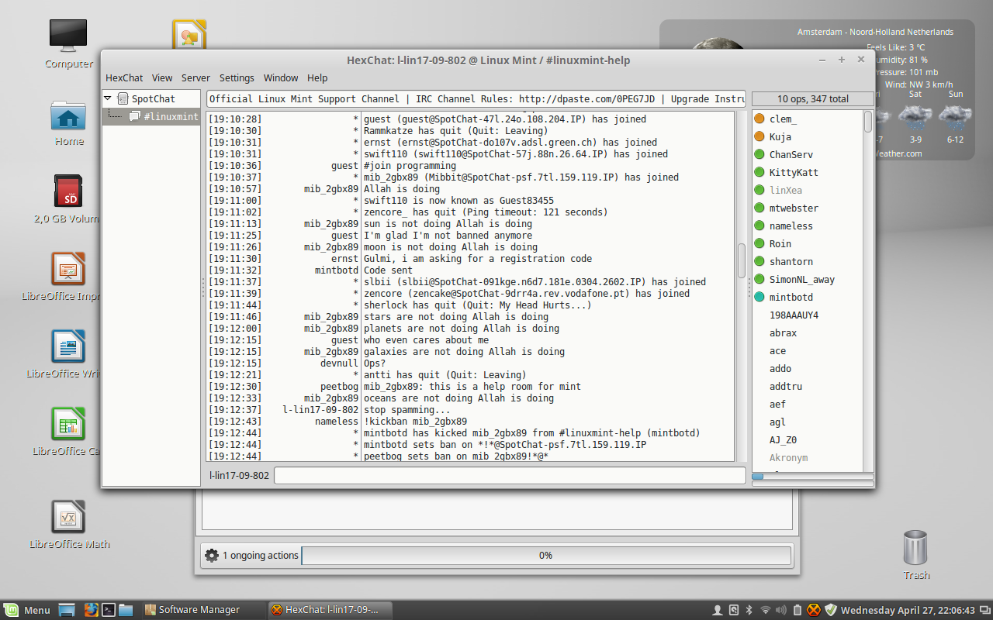The height and width of the screenshot is (620, 993).
Task: Click the 0% progress bar
Action: [545, 555]
